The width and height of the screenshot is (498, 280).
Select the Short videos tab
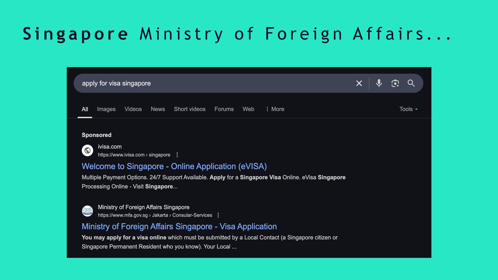point(190,109)
